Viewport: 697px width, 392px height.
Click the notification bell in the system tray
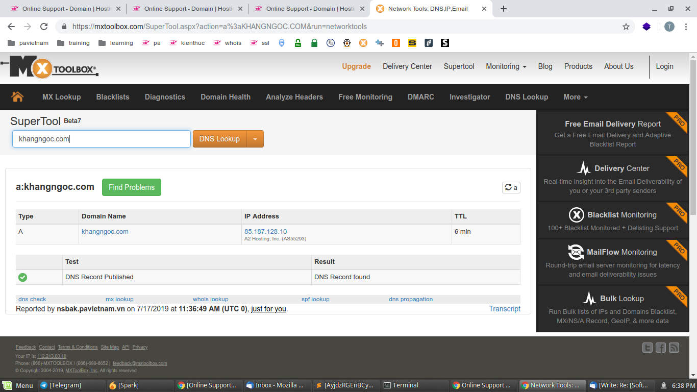pyautogui.click(x=664, y=385)
